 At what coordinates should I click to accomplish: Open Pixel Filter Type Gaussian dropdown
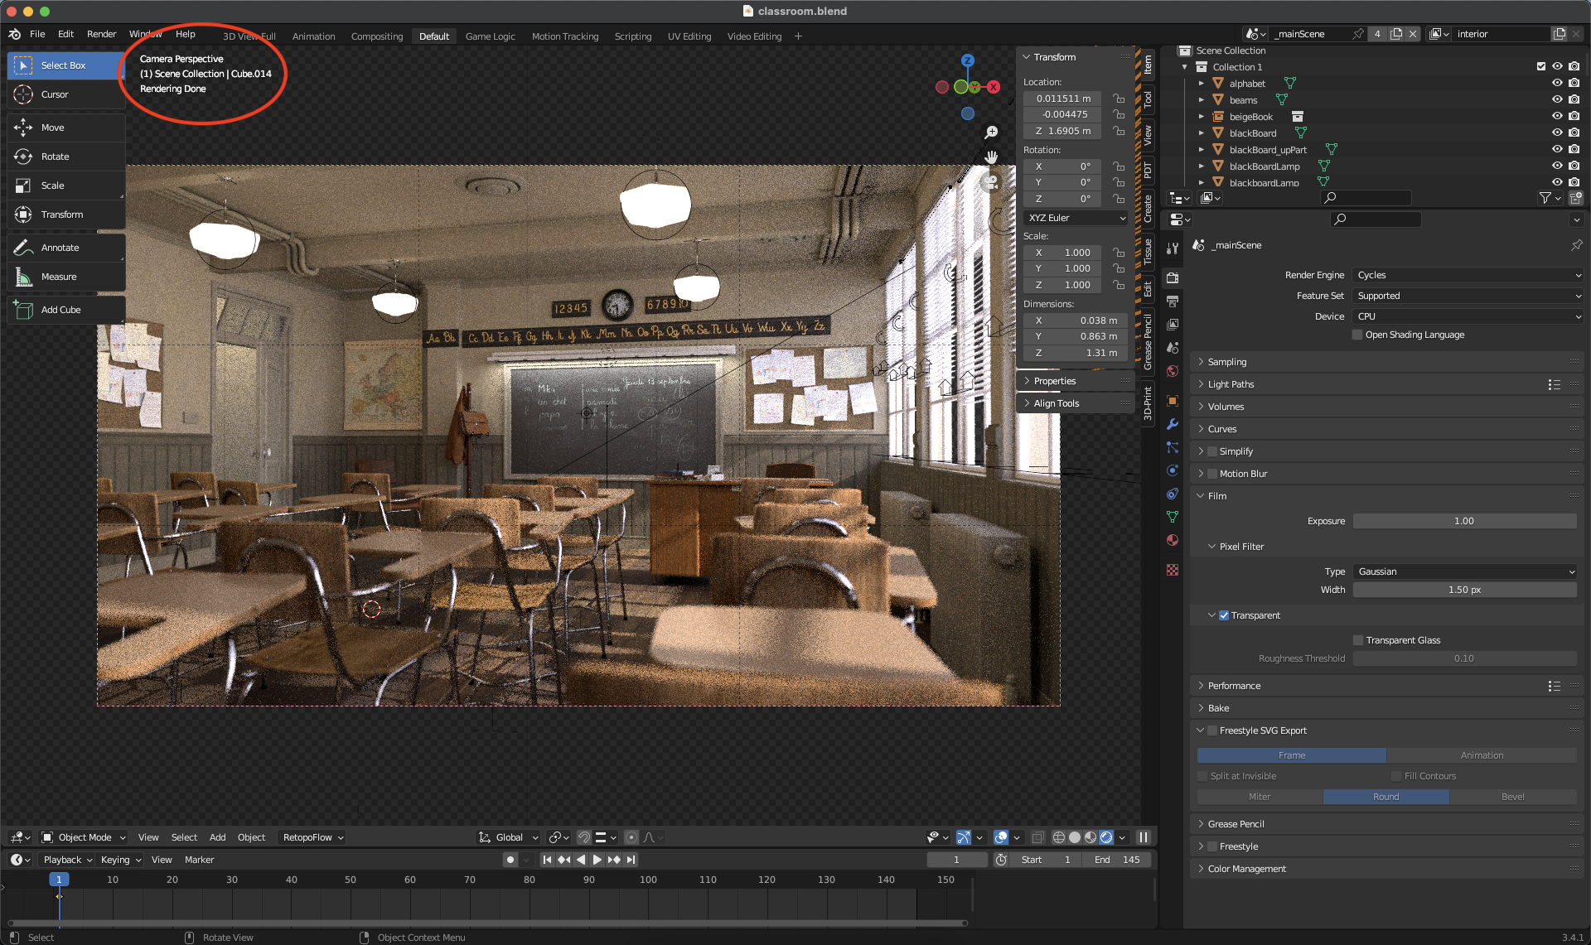(1465, 571)
